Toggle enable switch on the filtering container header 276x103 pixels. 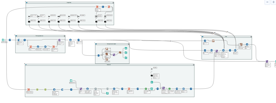point(16,36)
